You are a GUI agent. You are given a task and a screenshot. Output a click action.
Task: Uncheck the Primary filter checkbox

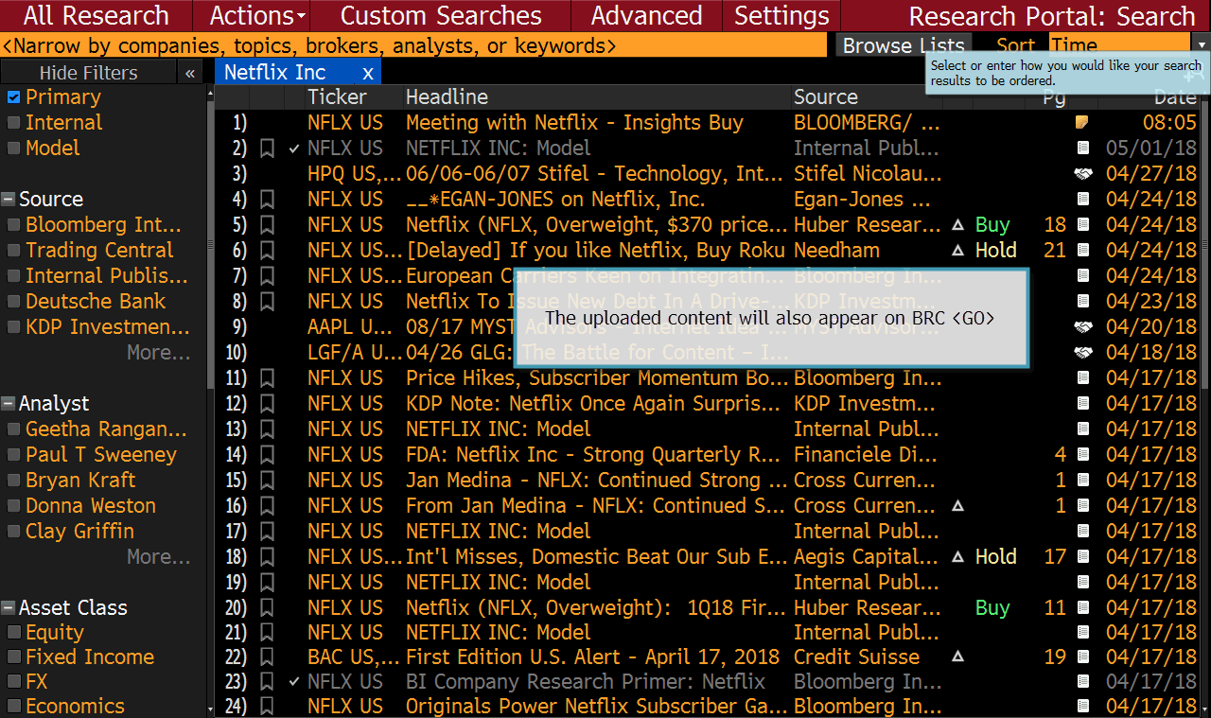click(x=13, y=96)
